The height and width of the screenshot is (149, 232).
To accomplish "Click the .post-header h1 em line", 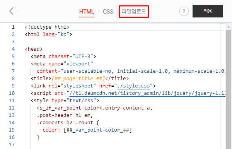I will 65,115.
